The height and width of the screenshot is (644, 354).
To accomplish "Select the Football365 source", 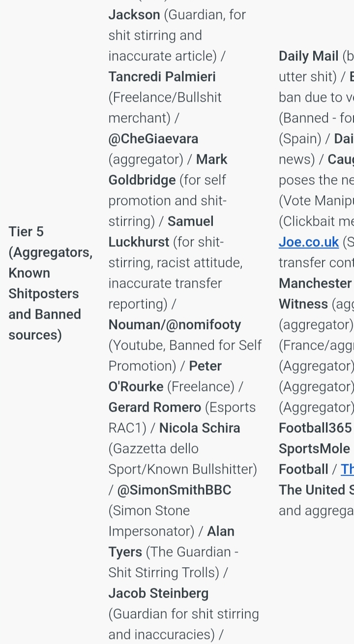I will click(x=315, y=428).
